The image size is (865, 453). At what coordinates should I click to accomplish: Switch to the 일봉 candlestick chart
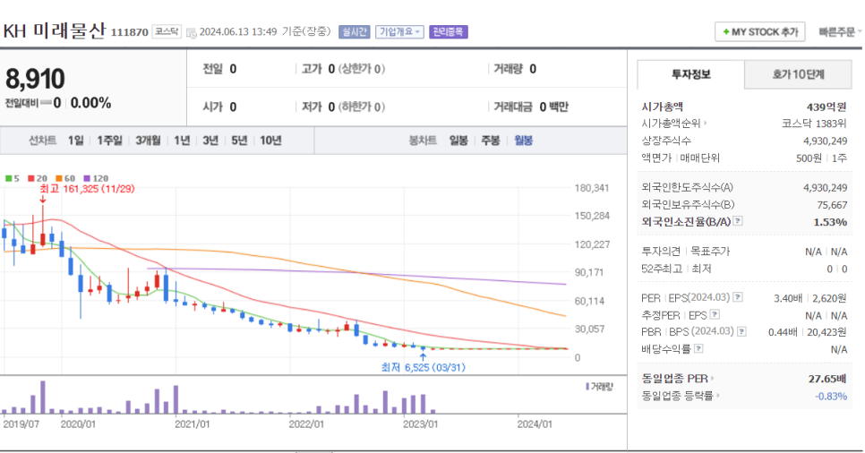(458, 141)
